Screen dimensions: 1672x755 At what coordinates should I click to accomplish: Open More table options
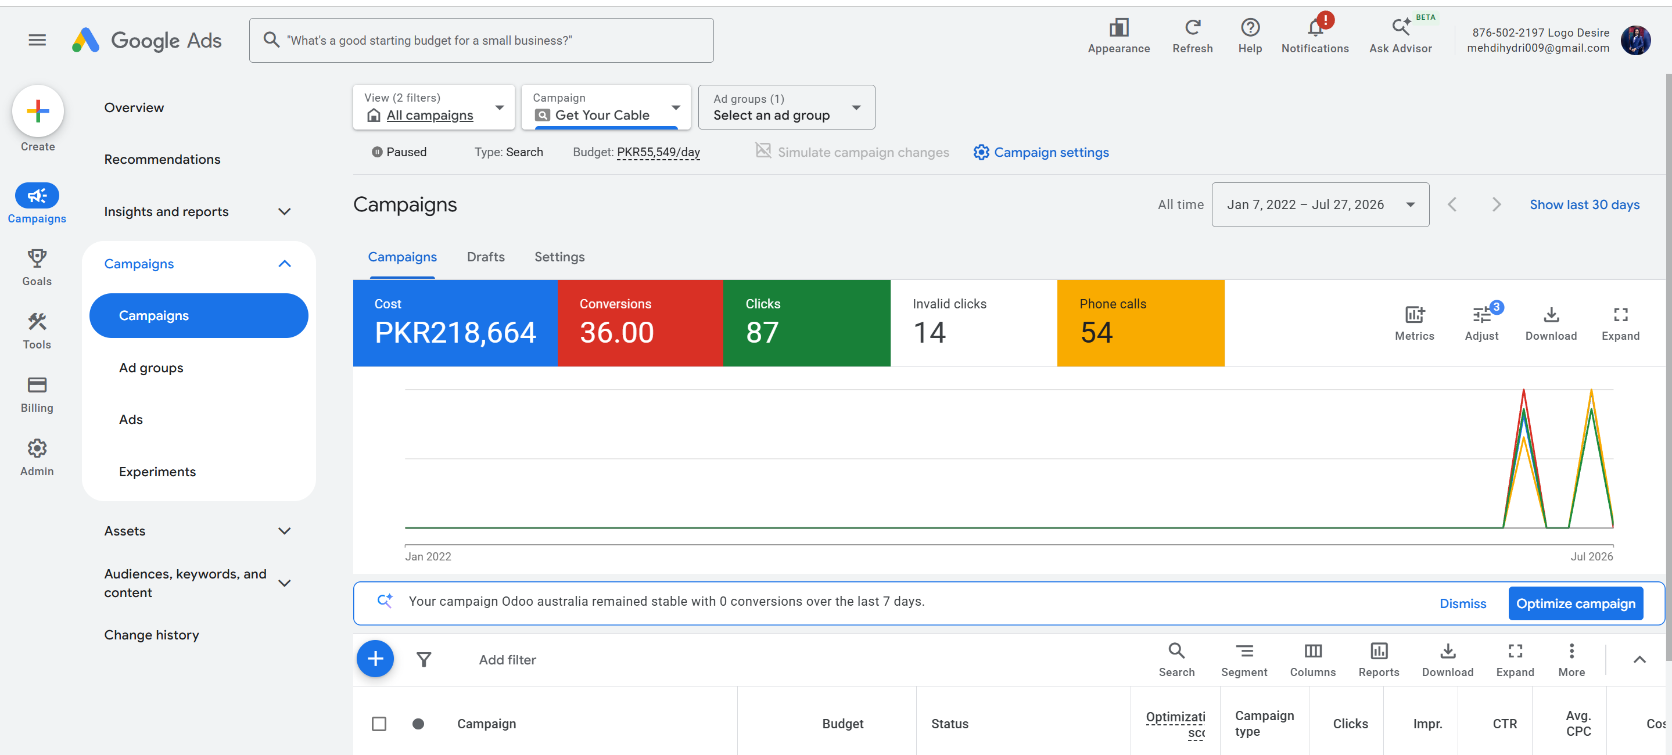tap(1571, 660)
